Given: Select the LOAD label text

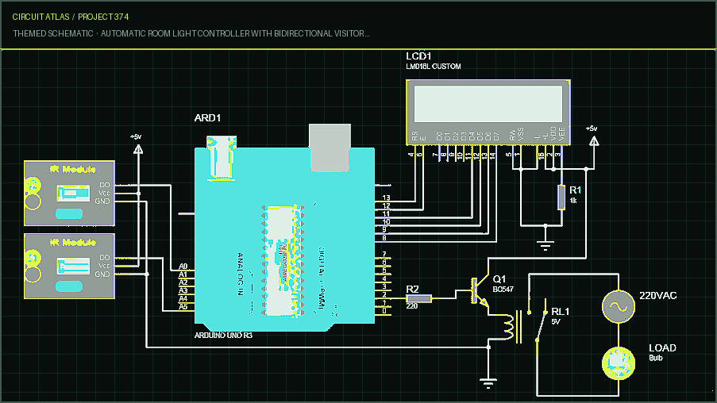Looking at the screenshot, I should [662, 348].
